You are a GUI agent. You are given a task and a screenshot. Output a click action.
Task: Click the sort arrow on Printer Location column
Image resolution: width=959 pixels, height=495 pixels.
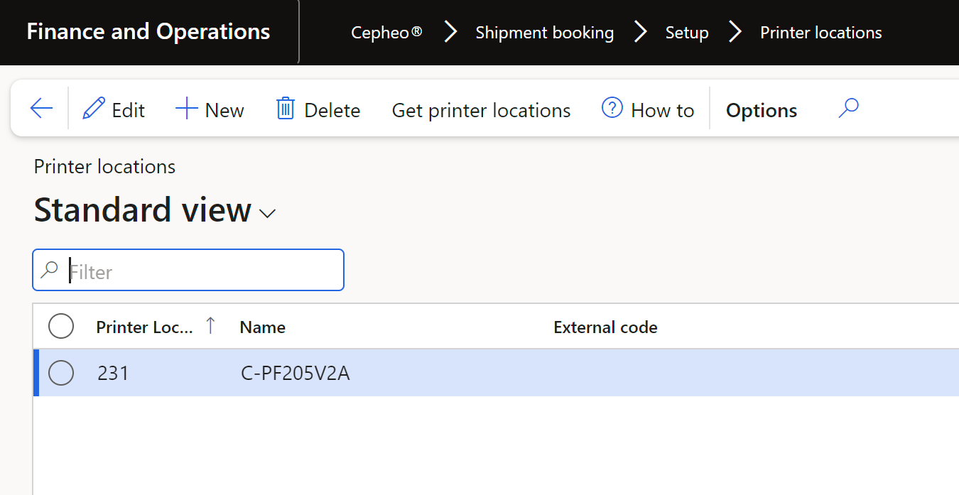210,326
